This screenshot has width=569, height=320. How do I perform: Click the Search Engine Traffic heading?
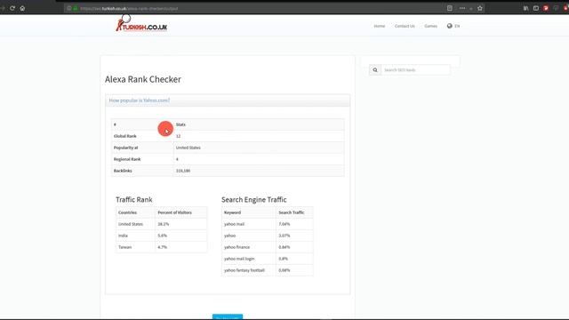pyautogui.click(x=254, y=199)
